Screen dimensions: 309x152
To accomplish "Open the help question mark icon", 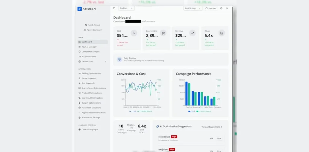I will point(221,8).
